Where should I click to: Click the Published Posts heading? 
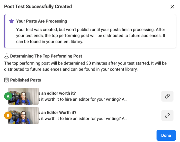[25, 80]
